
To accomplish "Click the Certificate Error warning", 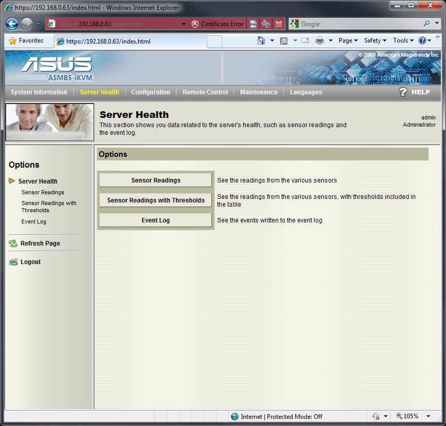I will pos(217,24).
